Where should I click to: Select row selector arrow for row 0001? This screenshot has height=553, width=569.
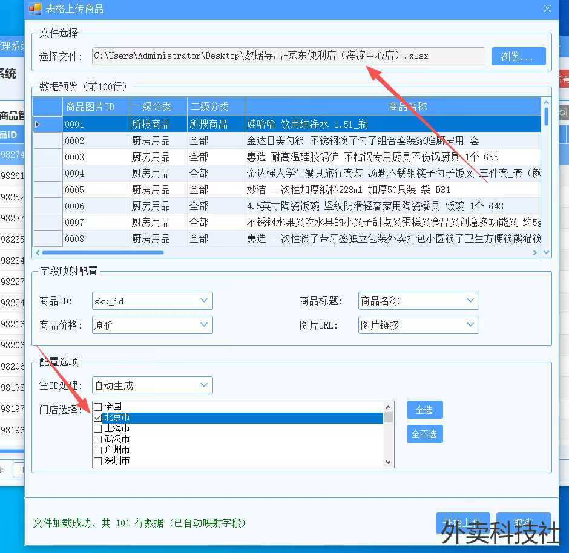tap(48, 125)
